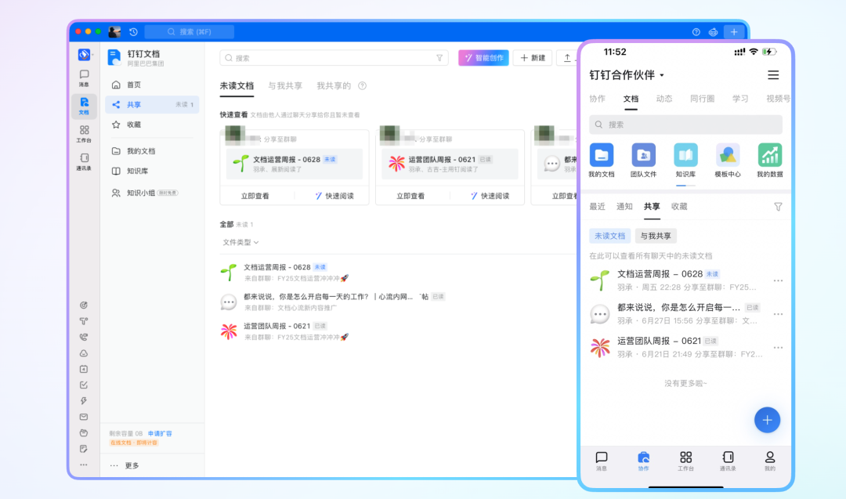Tap the search box on the phone
Image resolution: width=846 pixels, height=499 pixels.
[685, 125]
